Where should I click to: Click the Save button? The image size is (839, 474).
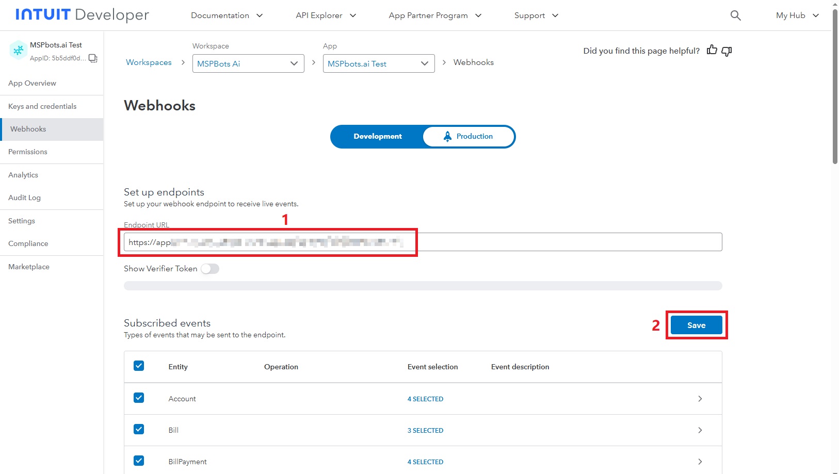pos(696,325)
